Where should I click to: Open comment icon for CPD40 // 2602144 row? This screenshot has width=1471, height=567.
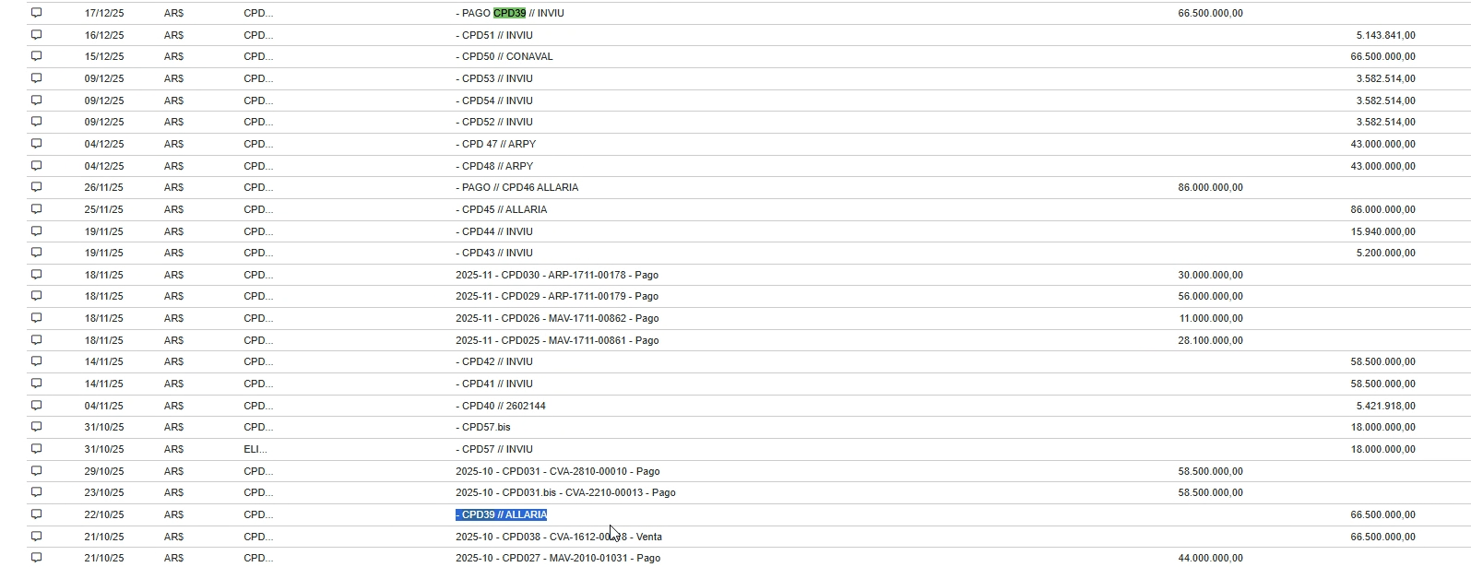click(37, 406)
